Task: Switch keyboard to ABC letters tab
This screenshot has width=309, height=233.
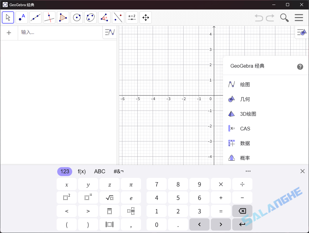Action: pyautogui.click(x=99, y=171)
